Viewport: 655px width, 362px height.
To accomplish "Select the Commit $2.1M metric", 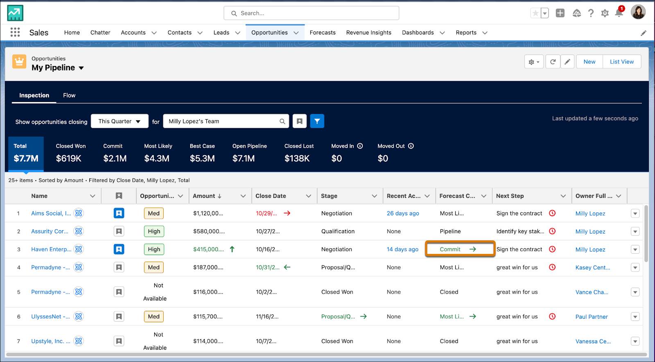I will tap(115, 154).
